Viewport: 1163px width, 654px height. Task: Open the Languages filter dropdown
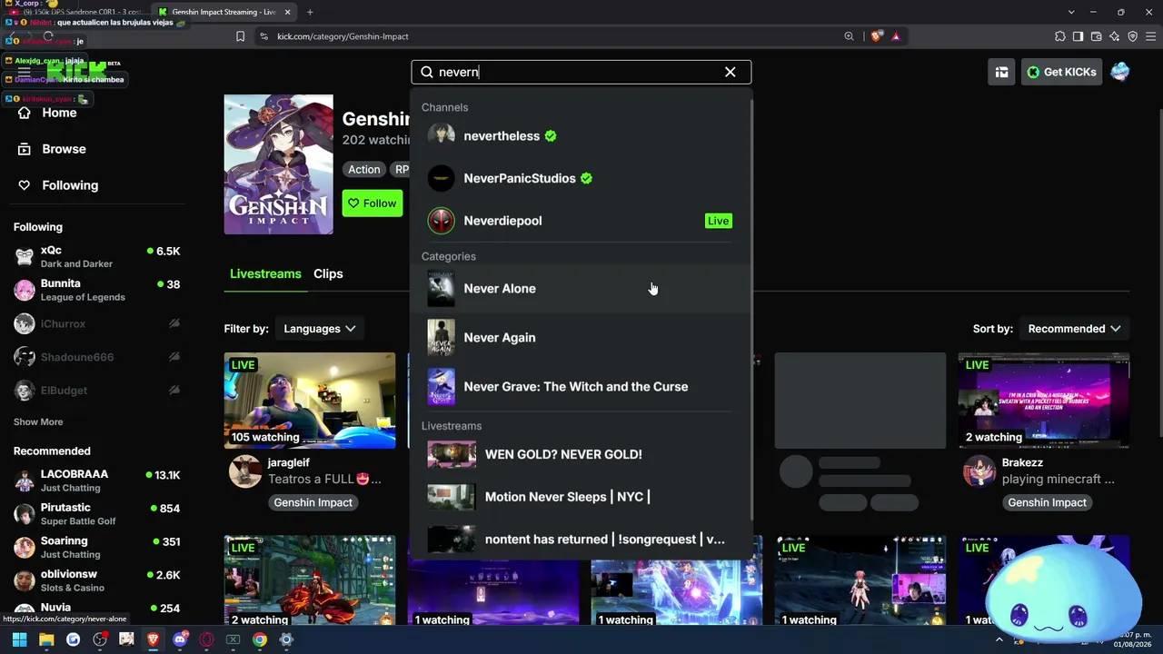tap(319, 329)
